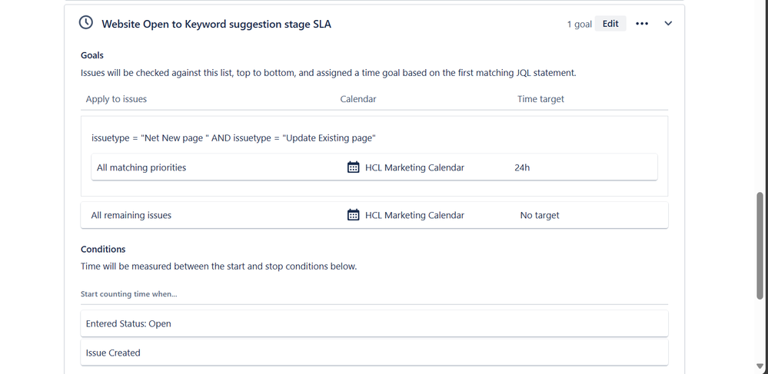This screenshot has width=768, height=374.
Task: Click the vertical scrollbar thumb
Action: click(x=760, y=245)
